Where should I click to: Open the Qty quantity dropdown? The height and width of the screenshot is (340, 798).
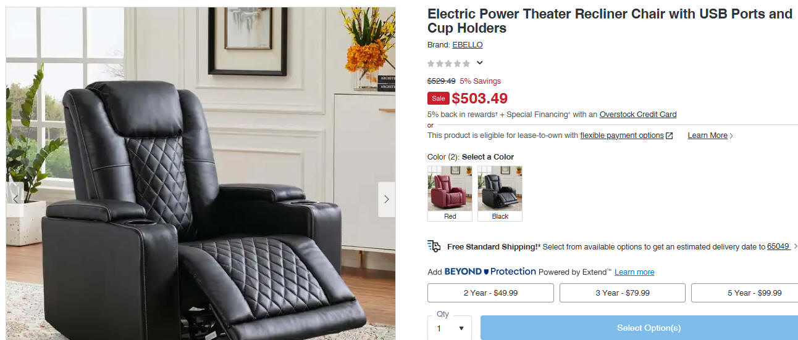pos(450,328)
